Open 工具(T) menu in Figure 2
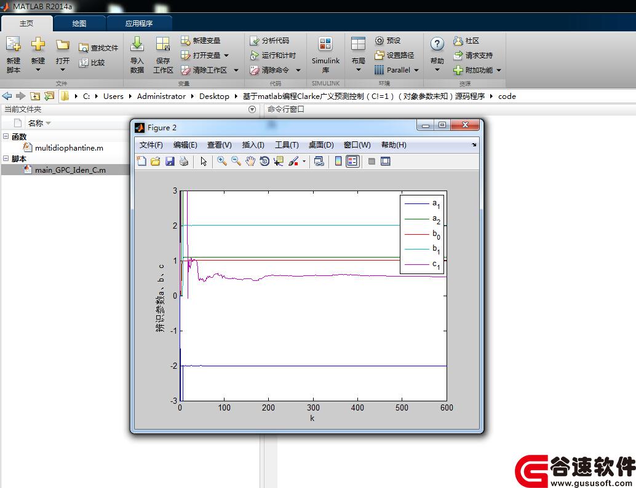636x488 pixels. pyautogui.click(x=287, y=144)
